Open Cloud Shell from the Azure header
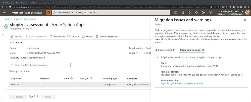 coord(176,13)
